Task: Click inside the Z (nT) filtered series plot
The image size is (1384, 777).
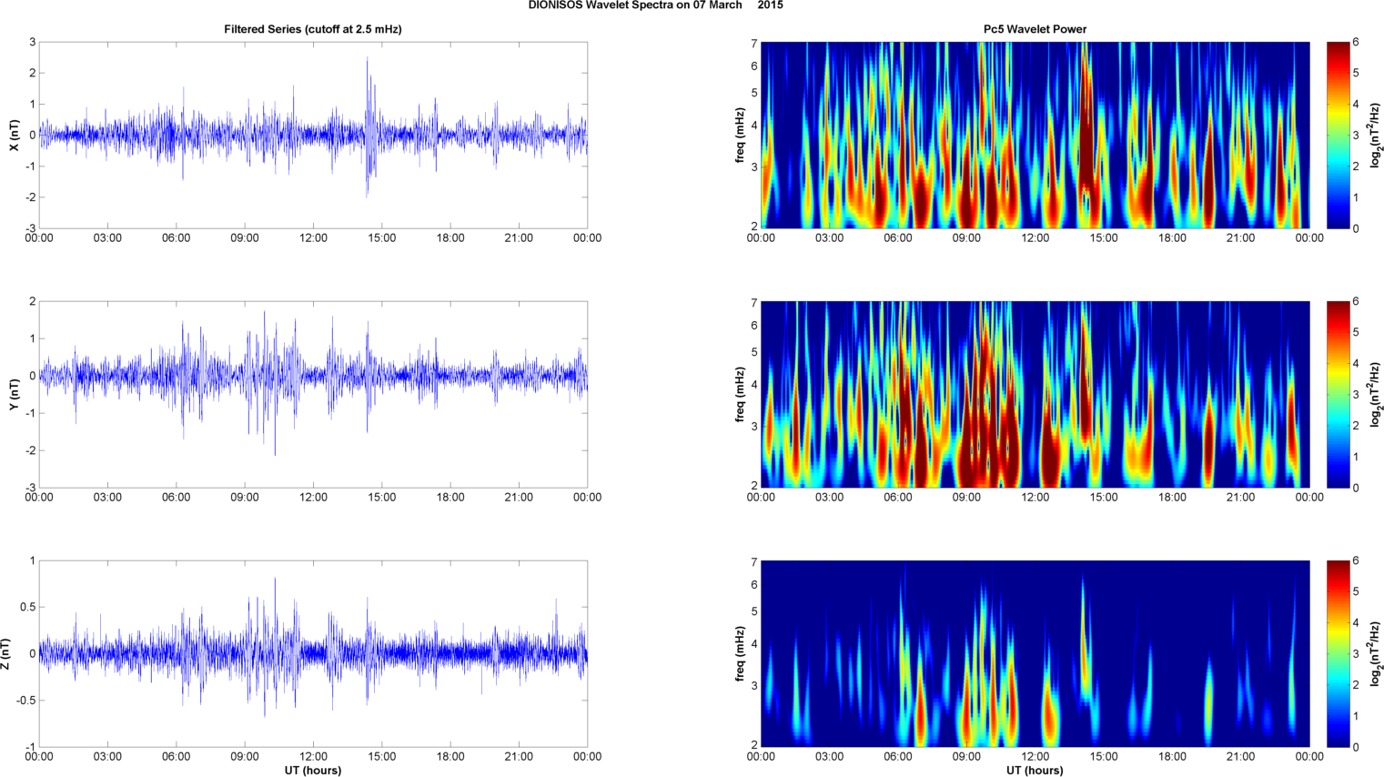Action: pos(313,653)
